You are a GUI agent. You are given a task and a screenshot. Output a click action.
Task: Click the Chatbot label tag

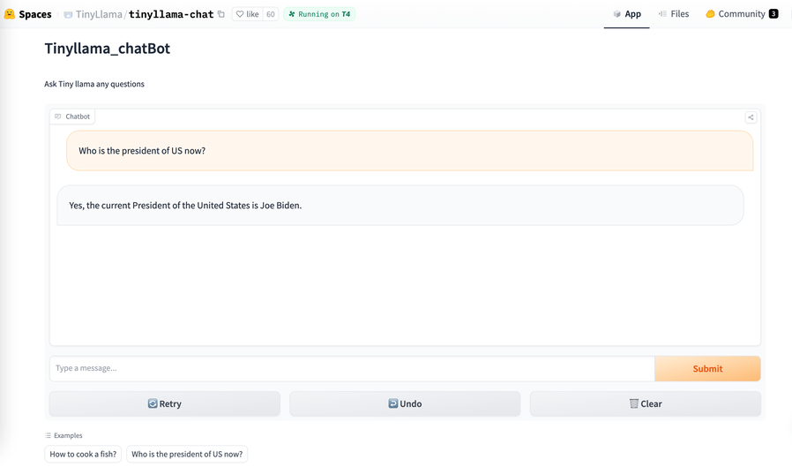point(72,117)
